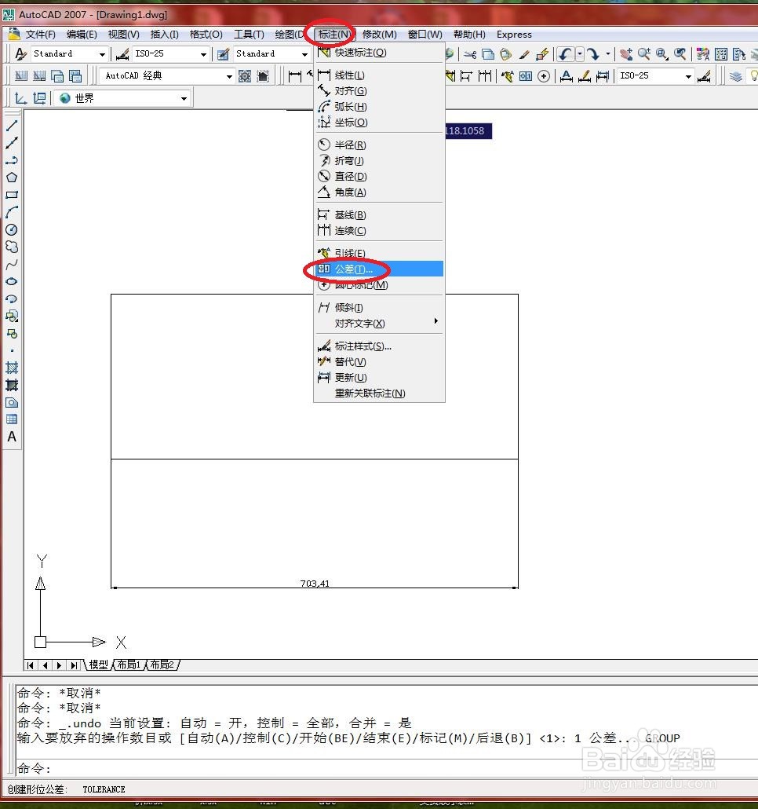
Task: Click the command line input area
Action: coord(387,768)
